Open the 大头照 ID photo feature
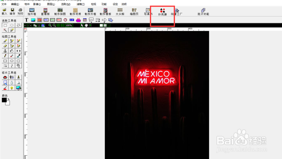 coord(120,11)
